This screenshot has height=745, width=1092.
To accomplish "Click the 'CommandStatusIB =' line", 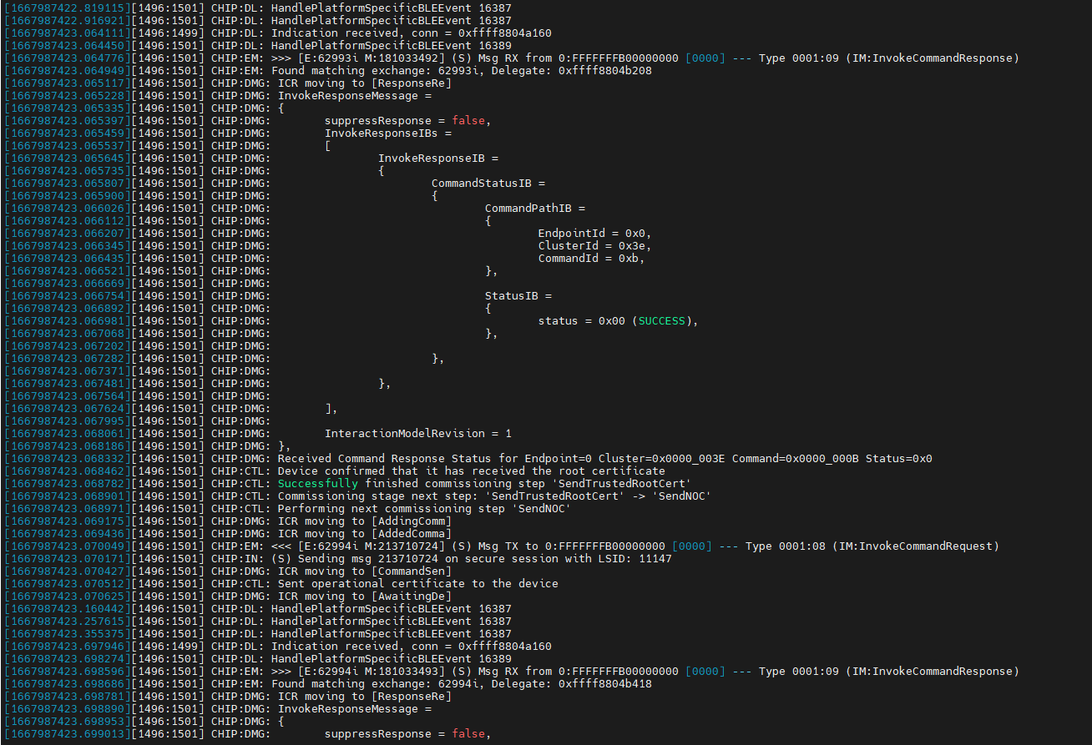I will coord(488,183).
